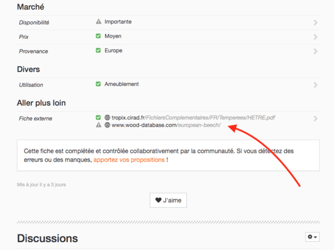Open the Discussions settings dropdown caret

pos(316,237)
